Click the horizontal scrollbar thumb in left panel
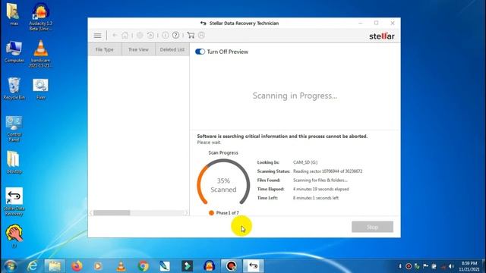The width and height of the screenshot is (486, 273). pyautogui.click(x=112, y=212)
